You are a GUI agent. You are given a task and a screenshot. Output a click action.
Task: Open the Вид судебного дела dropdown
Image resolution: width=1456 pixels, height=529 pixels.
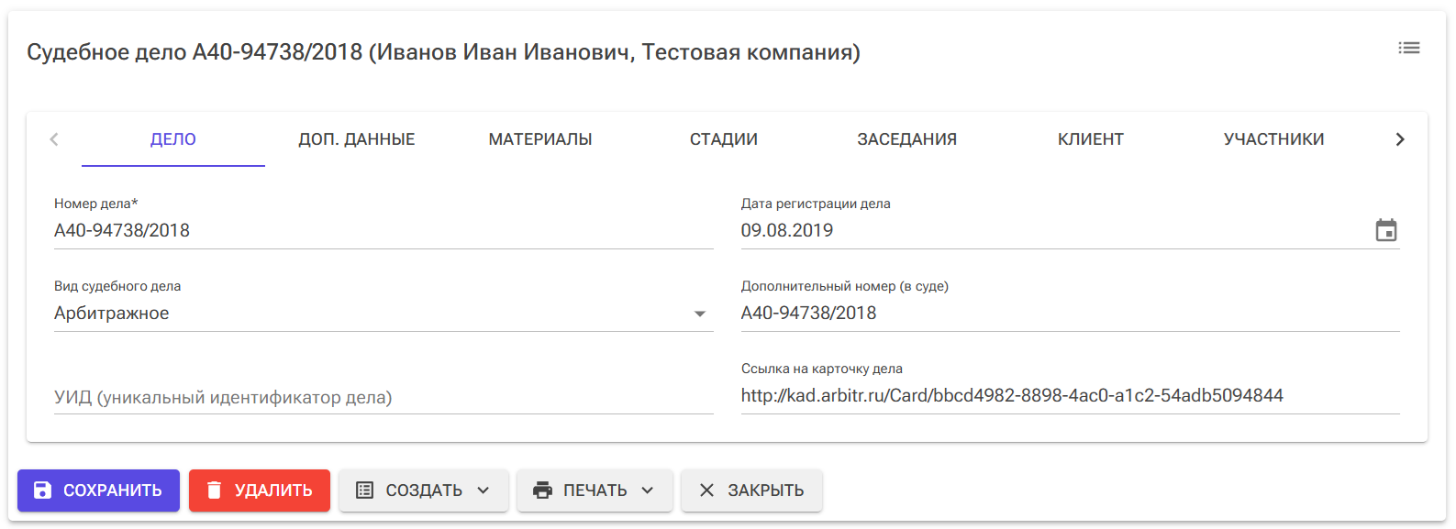pos(383,314)
